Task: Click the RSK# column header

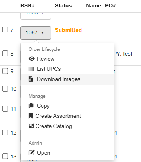Action: [x=28, y=5]
